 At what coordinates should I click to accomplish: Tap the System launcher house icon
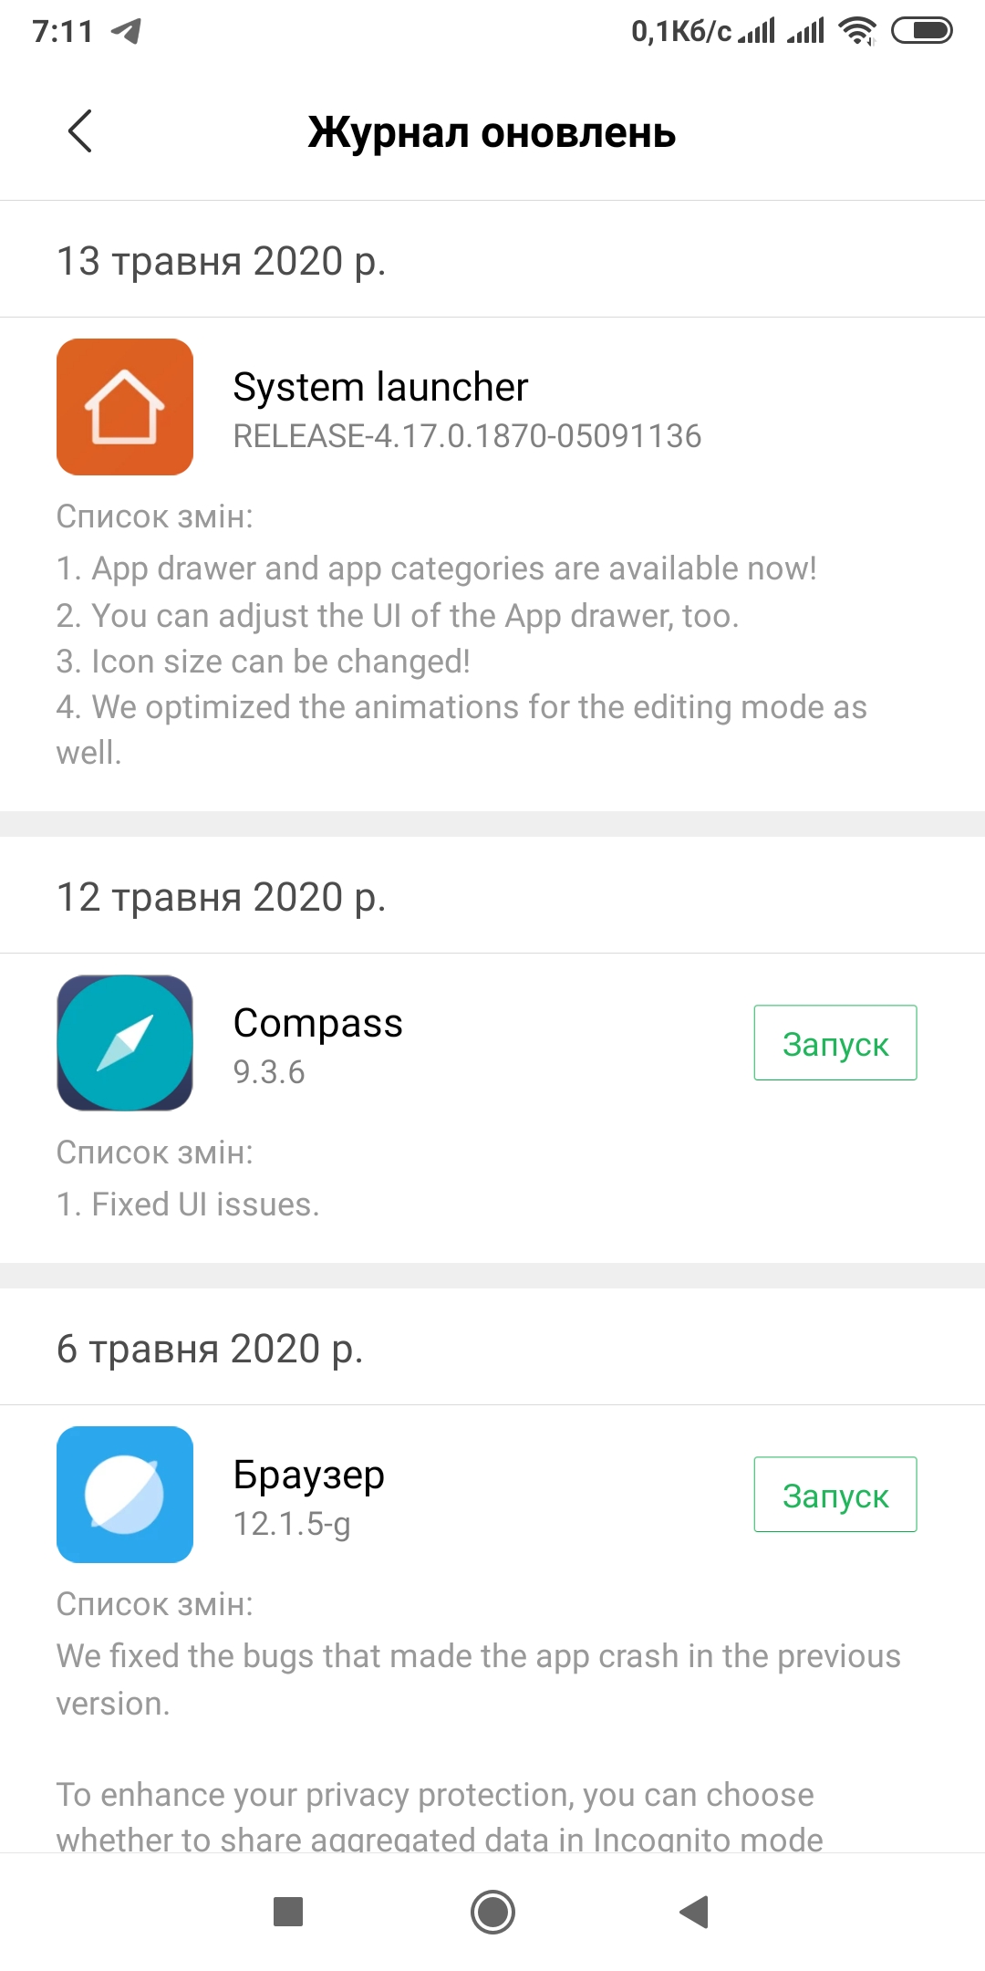[x=125, y=407]
